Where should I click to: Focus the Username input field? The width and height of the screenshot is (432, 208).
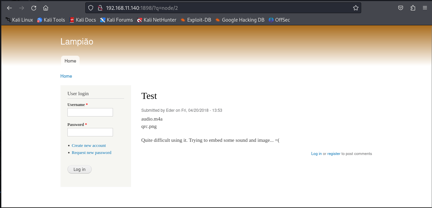90,112
